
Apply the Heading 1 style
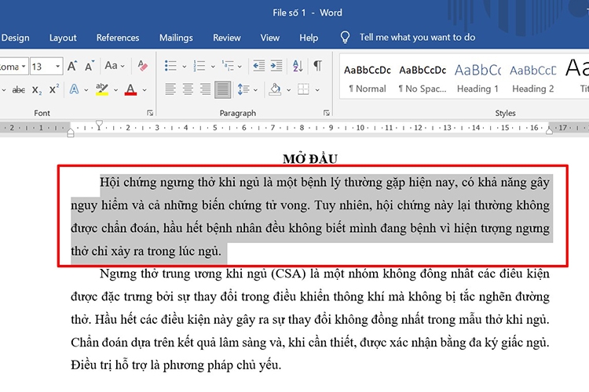point(477,78)
